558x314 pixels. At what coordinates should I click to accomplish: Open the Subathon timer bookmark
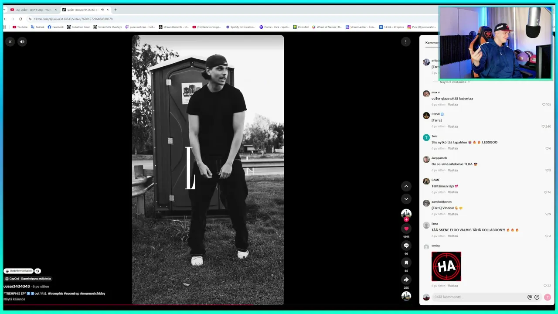[78, 27]
